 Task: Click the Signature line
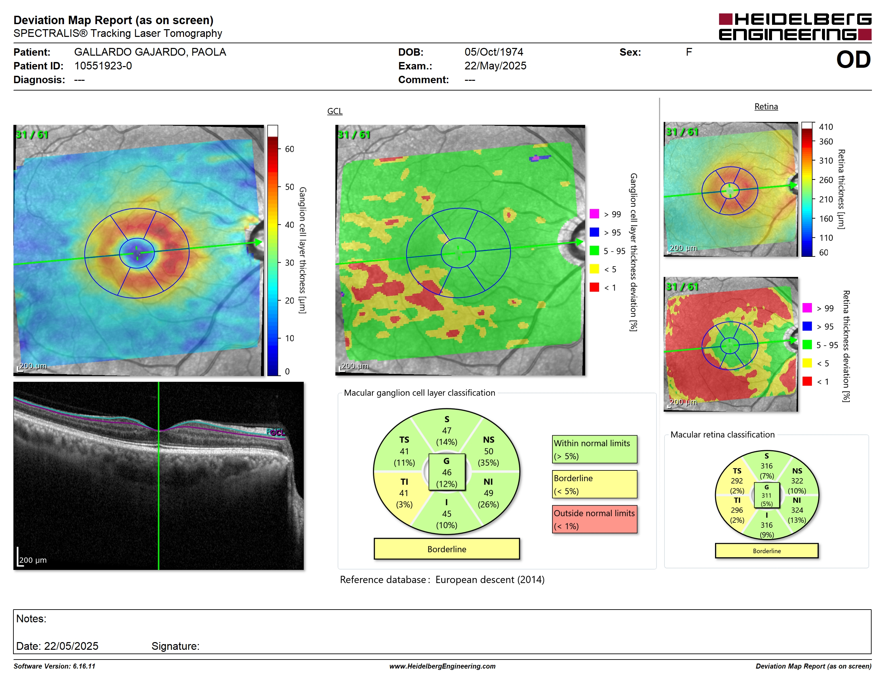click(175, 646)
